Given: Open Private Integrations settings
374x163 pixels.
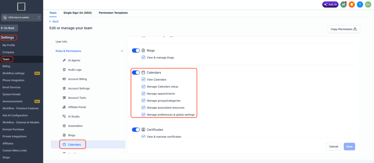Looking at the screenshot, I should [14, 136].
